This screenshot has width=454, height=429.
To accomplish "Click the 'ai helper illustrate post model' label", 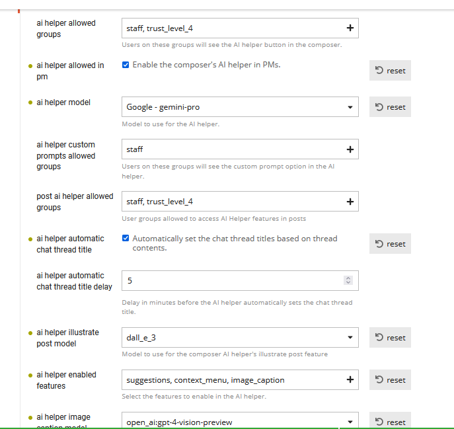I will 67,338.
